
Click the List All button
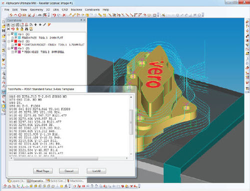coord(96,171)
